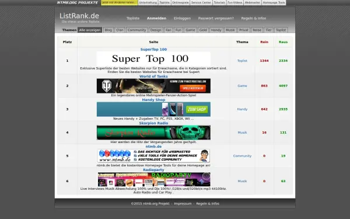Click the yellow 'Jetzt mit Anderen teilen' button

pyautogui.click(x=120, y=2)
